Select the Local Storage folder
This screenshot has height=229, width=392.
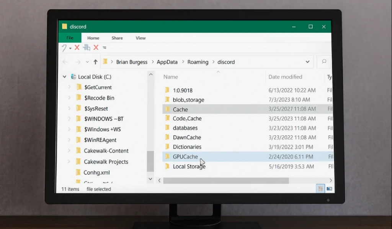[x=189, y=166]
